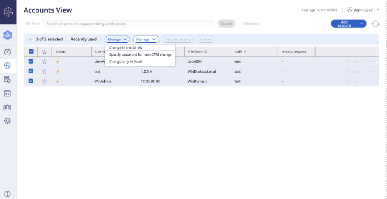Open the code window icon in sidebar
Viewport: 387px width, 199px height.
[x=7, y=93]
